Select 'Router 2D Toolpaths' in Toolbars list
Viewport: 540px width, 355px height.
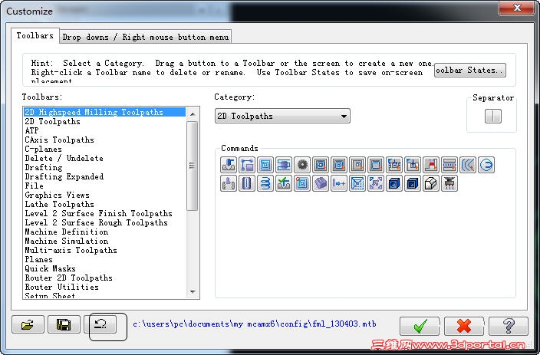pyautogui.click(x=105, y=278)
